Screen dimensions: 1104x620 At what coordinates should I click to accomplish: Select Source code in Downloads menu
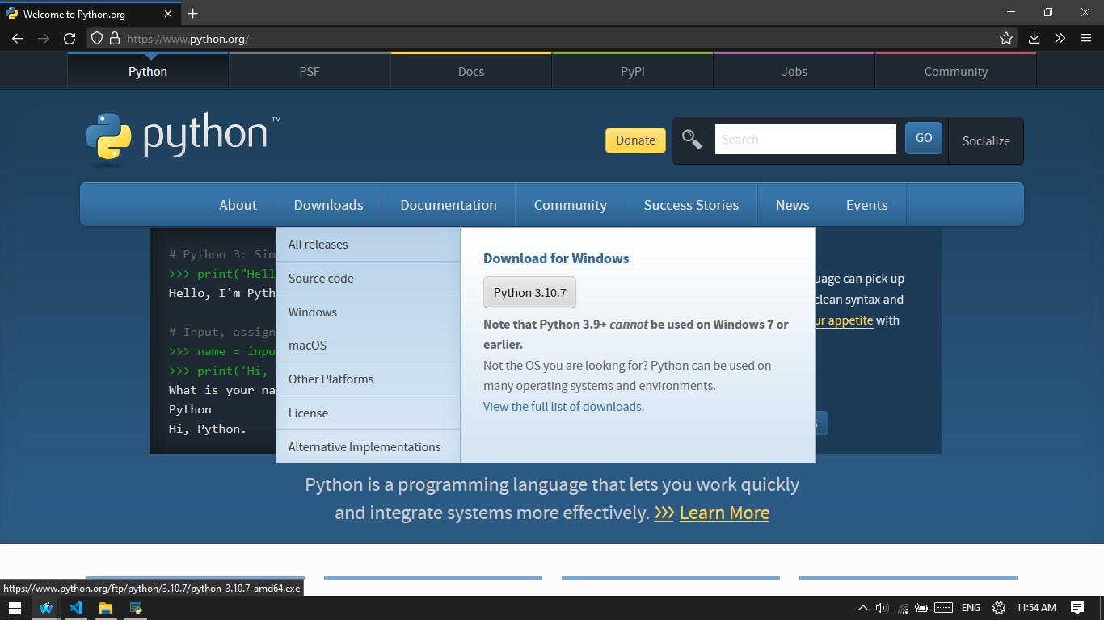click(368, 279)
